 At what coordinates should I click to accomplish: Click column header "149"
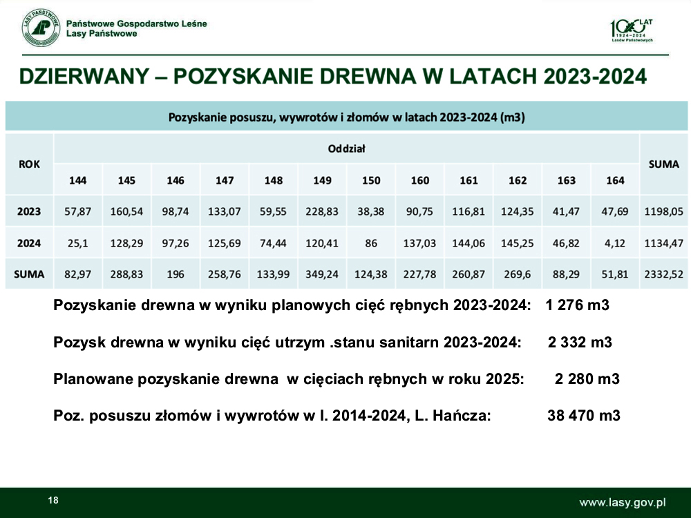click(x=322, y=180)
